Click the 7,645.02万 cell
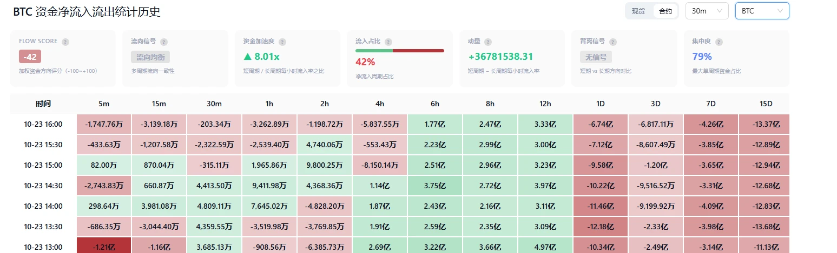The width and height of the screenshot is (837, 253). pyautogui.click(x=270, y=206)
